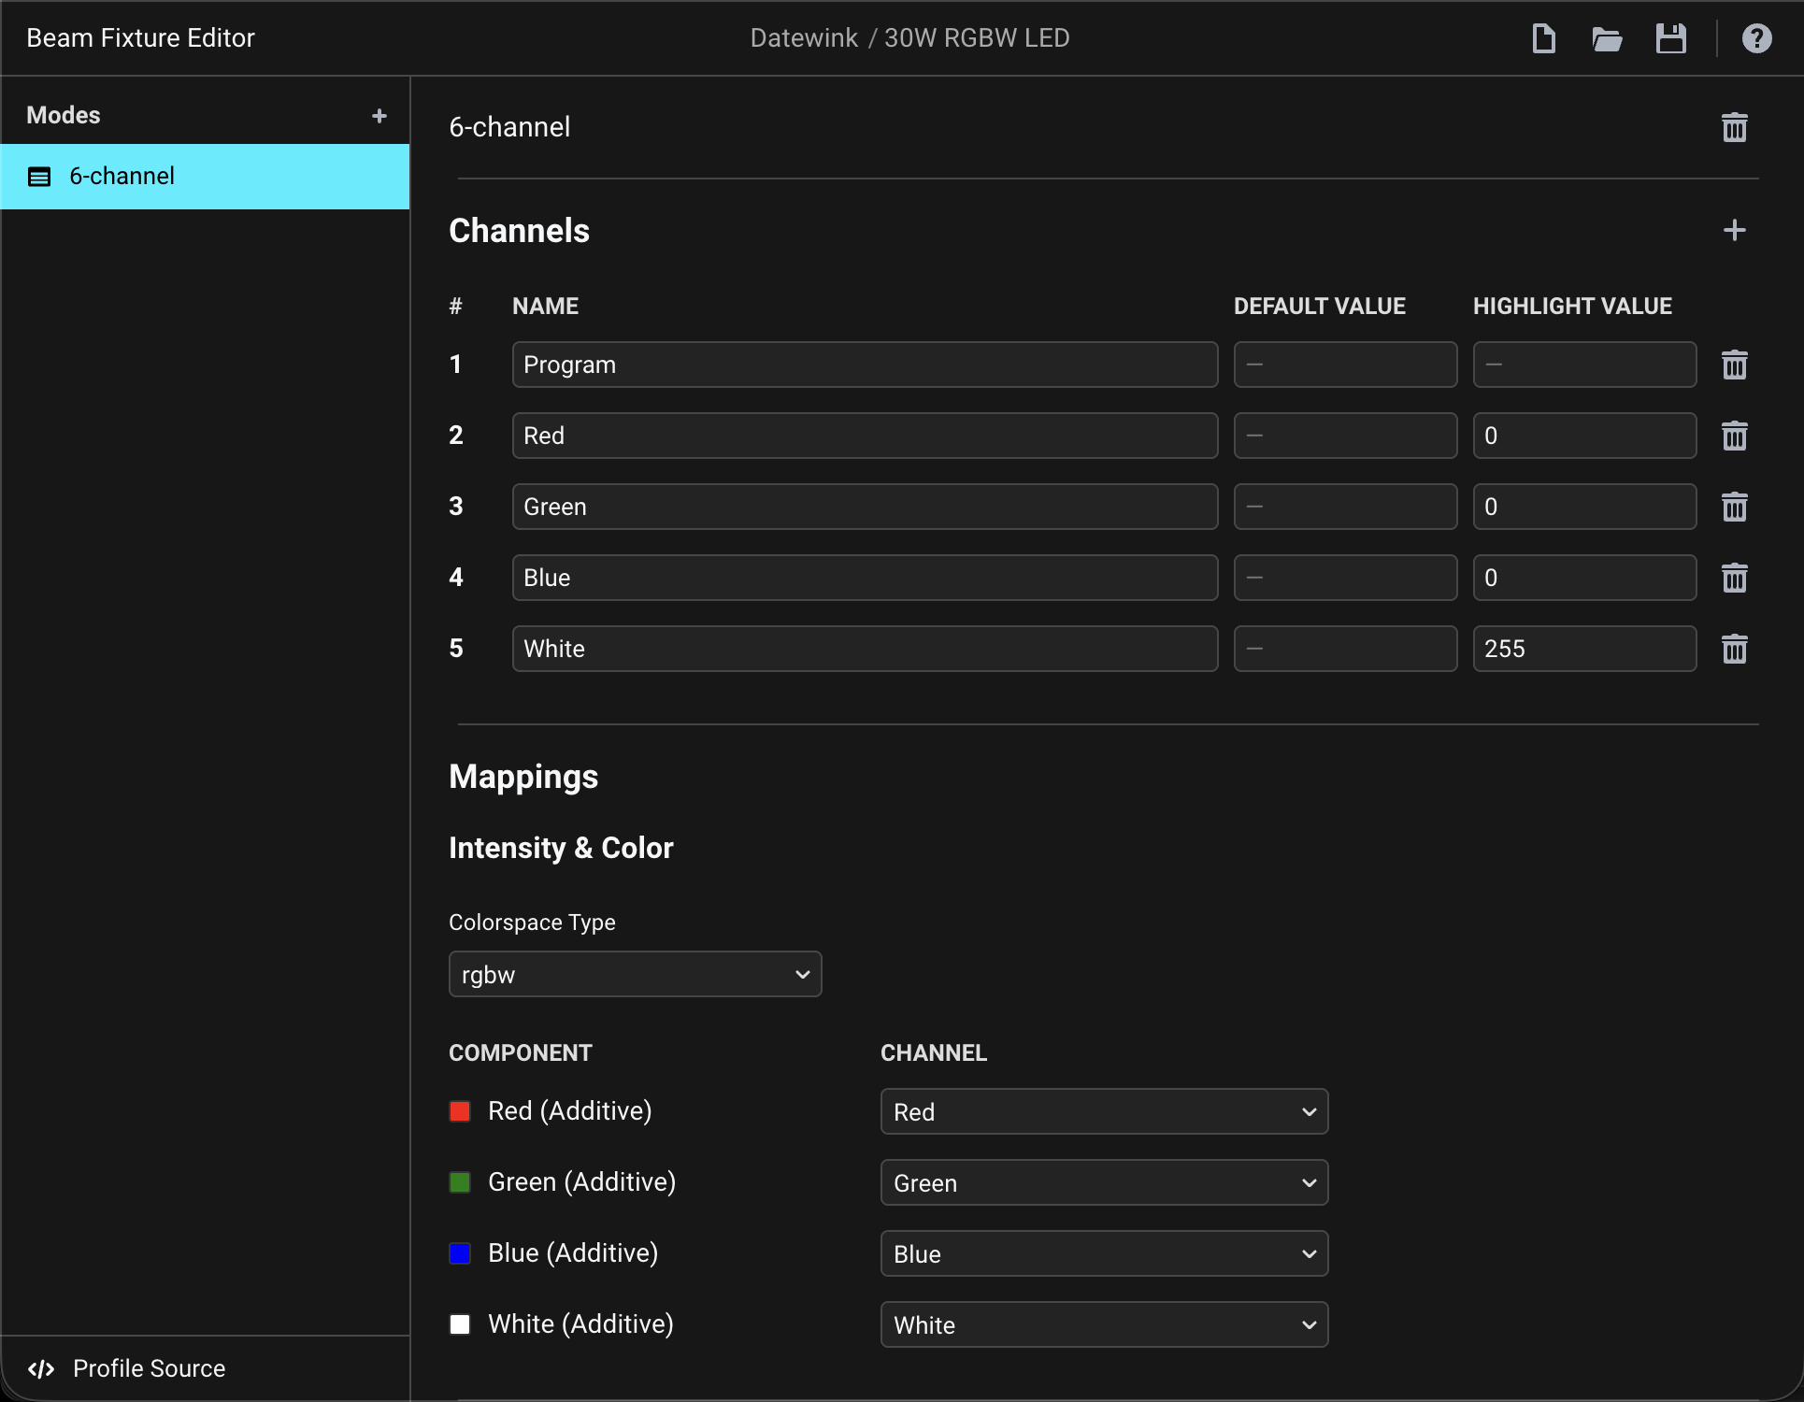Image resolution: width=1804 pixels, height=1402 pixels.
Task: Open the Blue (Additive) channel dropdown
Action: tap(1103, 1253)
